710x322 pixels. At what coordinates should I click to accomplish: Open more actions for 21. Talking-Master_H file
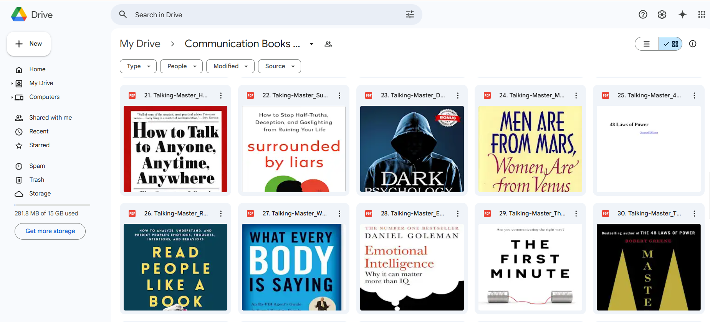pos(221,95)
